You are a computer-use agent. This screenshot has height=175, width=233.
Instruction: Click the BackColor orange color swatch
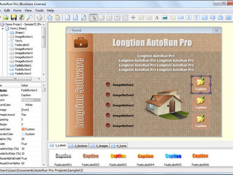coord(23,129)
